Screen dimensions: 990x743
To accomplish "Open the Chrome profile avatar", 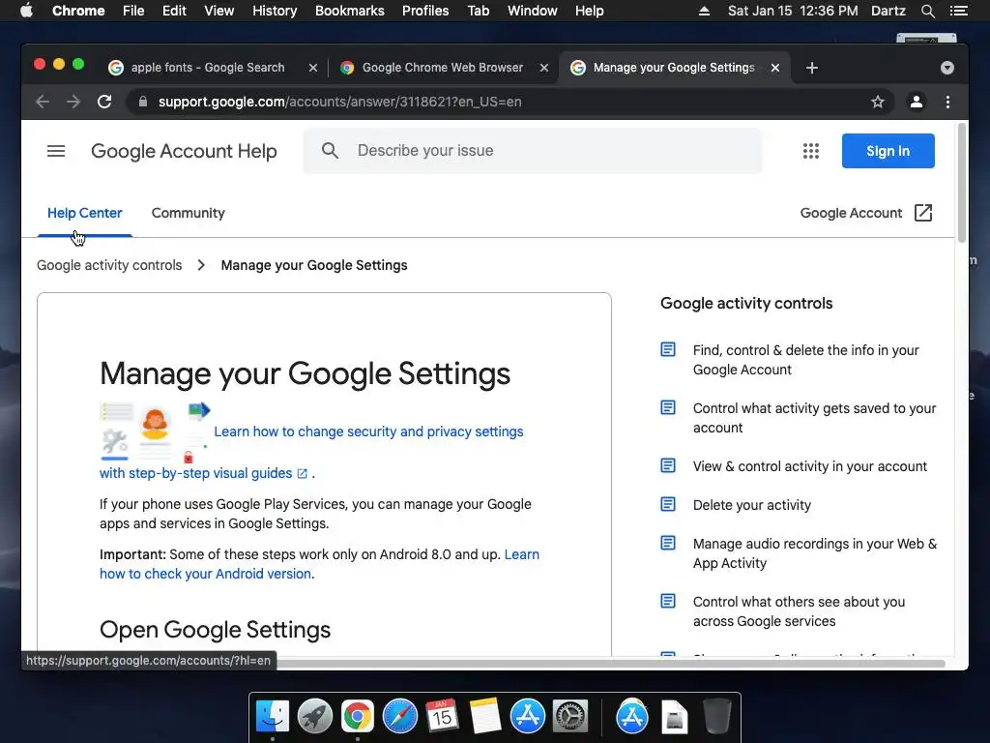I will pyautogui.click(x=917, y=102).
